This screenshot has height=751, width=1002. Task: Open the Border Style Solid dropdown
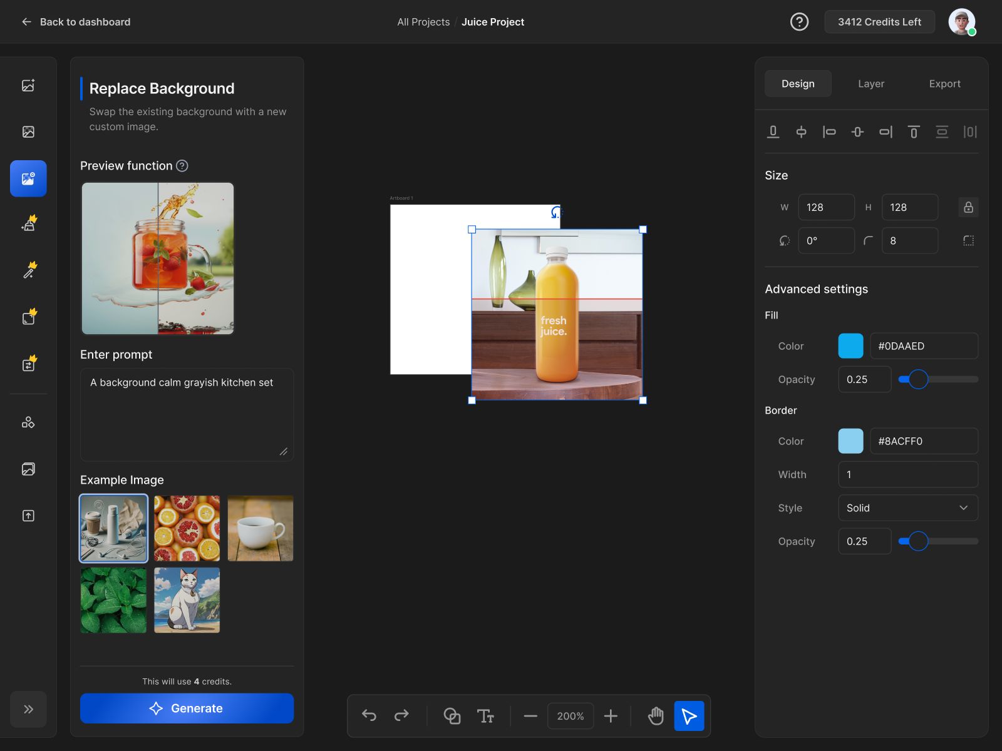click(x=907, y=508)
